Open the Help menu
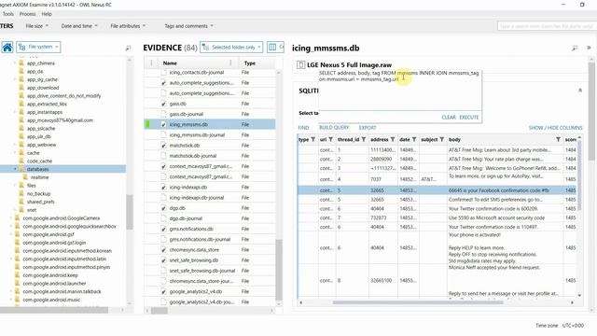The image size is (597, 336). 47,14
